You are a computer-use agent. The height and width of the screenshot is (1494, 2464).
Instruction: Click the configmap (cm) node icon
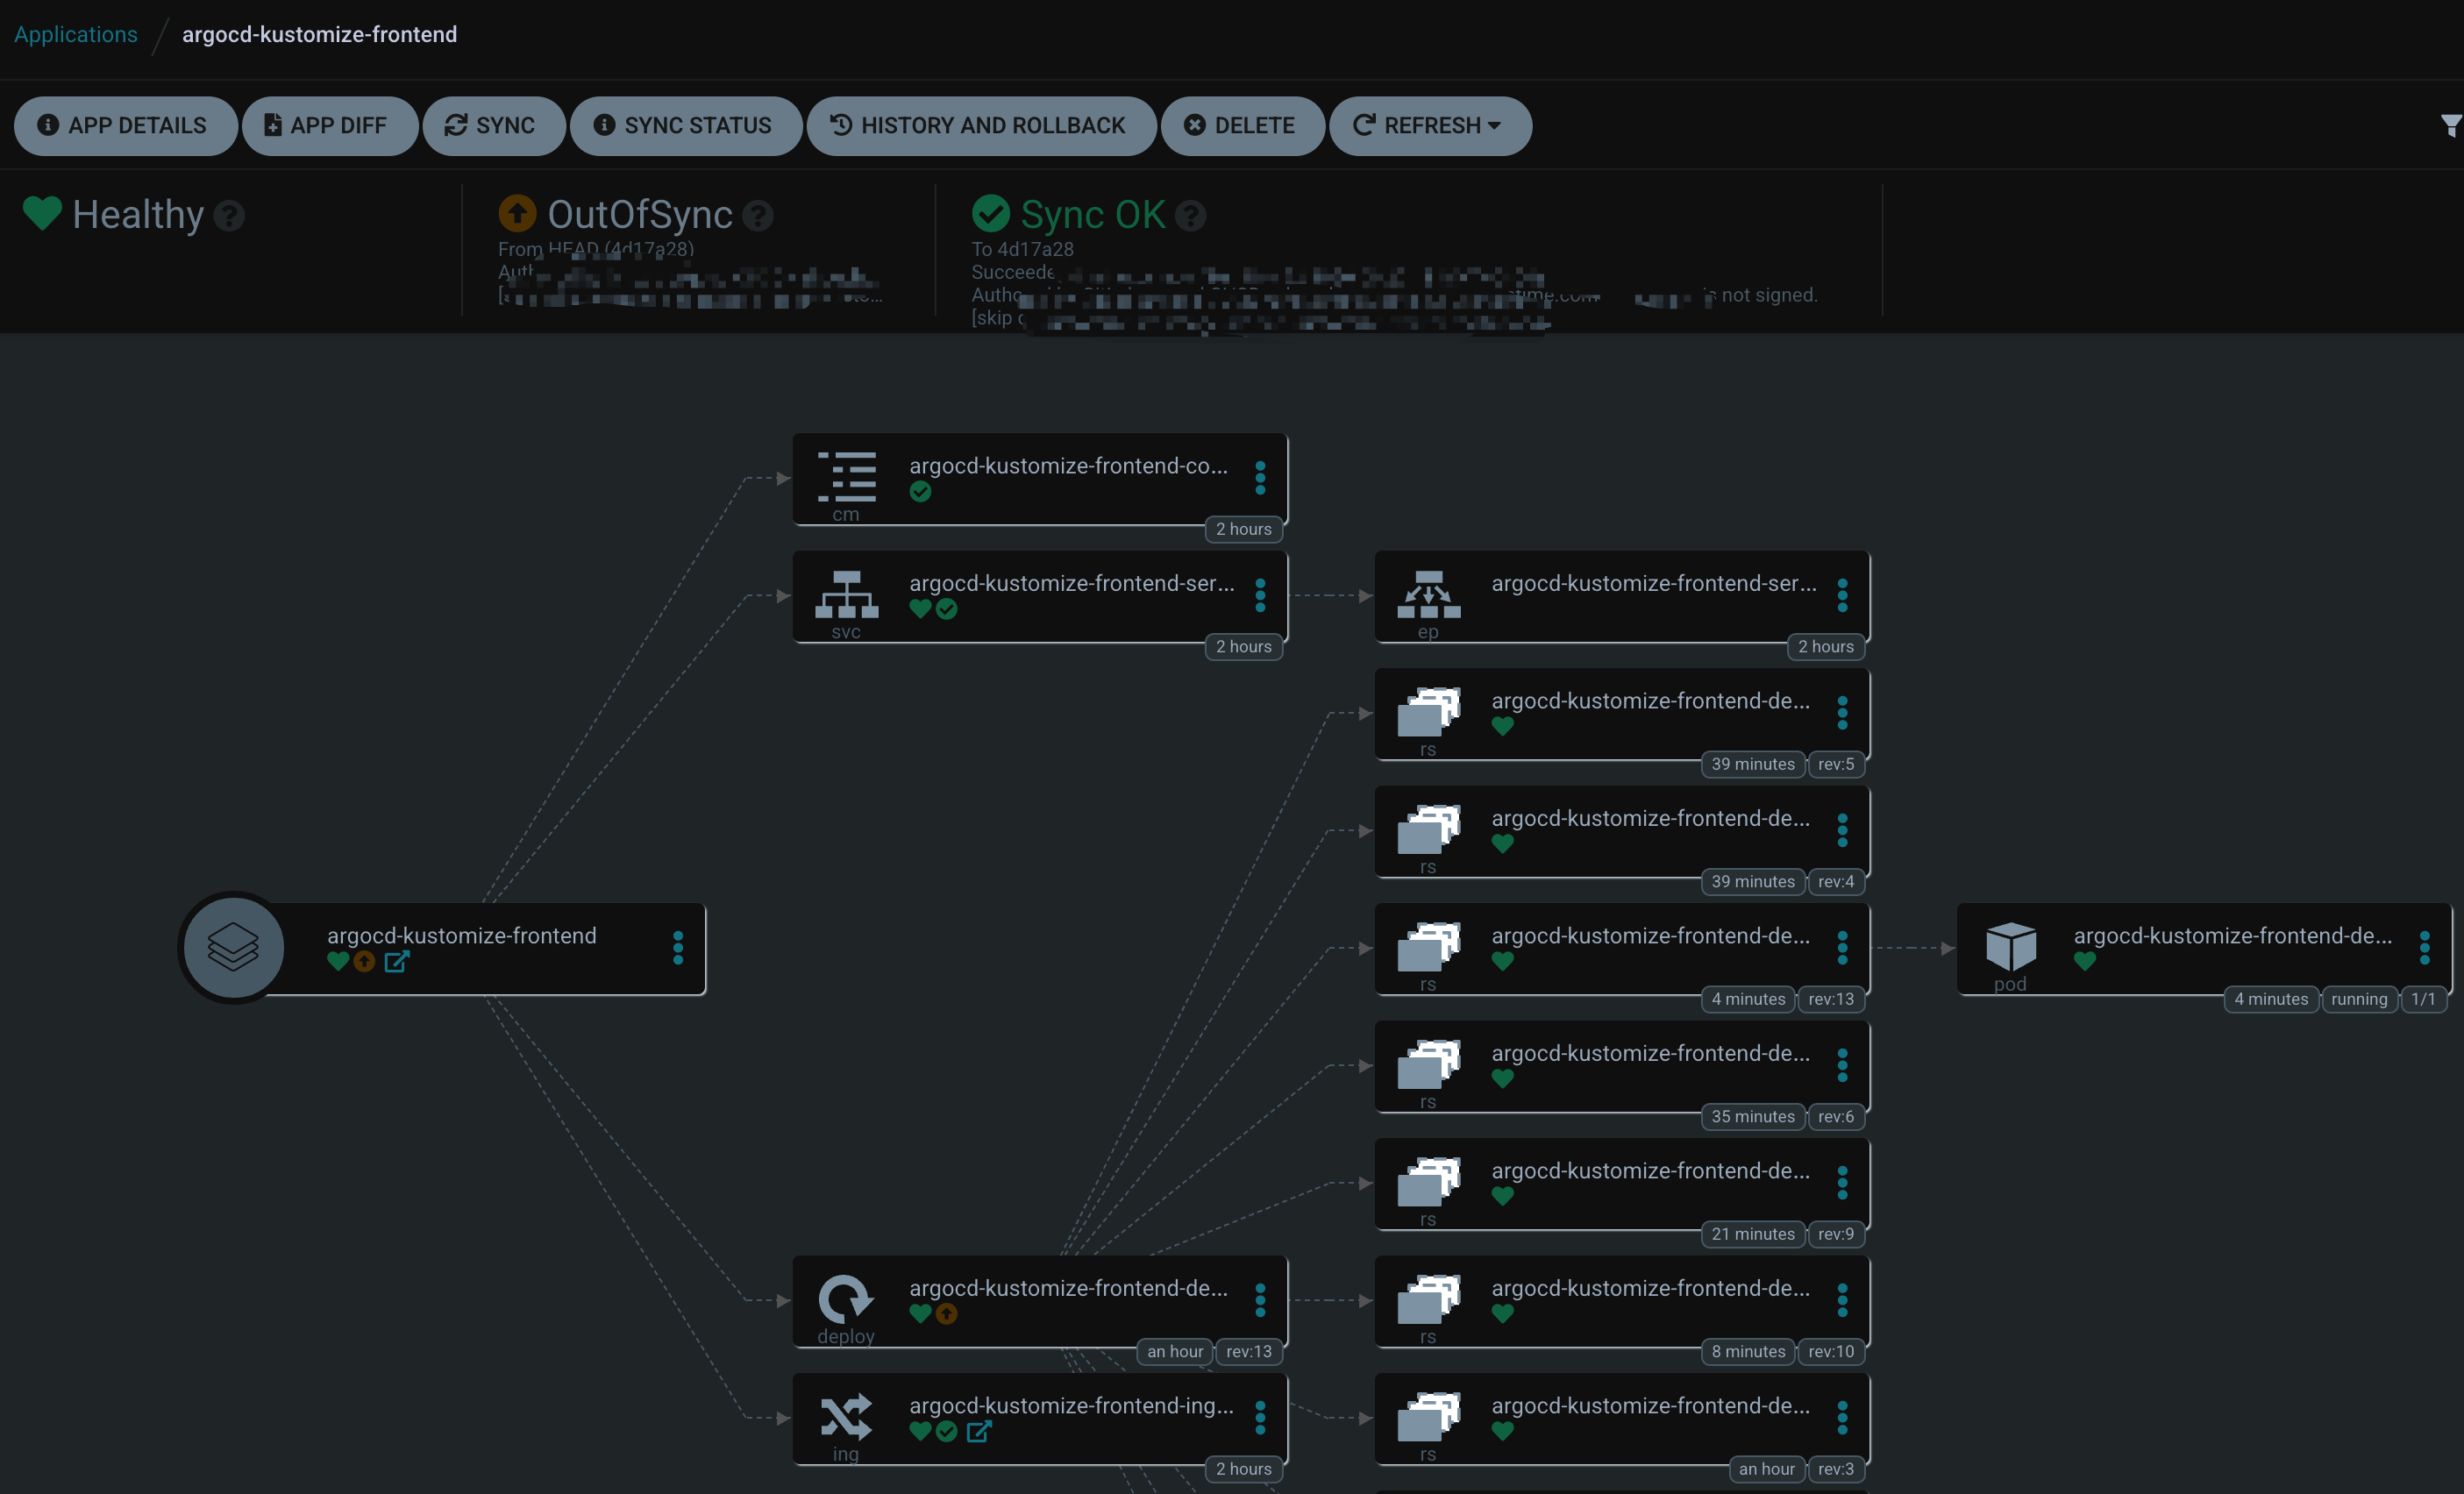846,477
